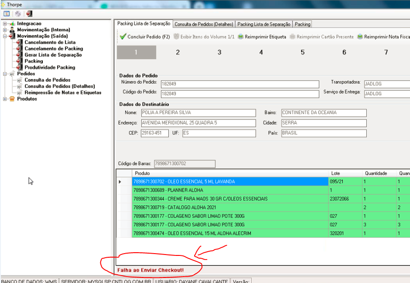Click the Produtos basket icon
Screen dimensions: 410x283
pos(12,99)
